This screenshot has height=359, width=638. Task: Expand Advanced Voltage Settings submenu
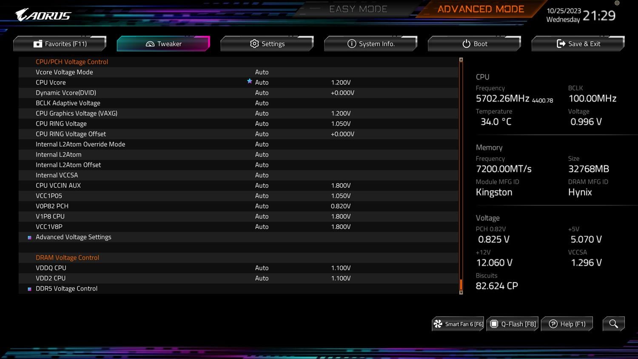[74, 237]
